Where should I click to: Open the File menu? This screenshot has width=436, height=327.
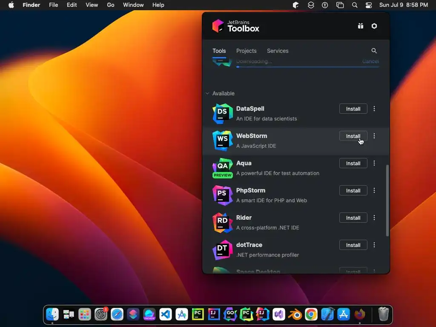coord(53,5)
